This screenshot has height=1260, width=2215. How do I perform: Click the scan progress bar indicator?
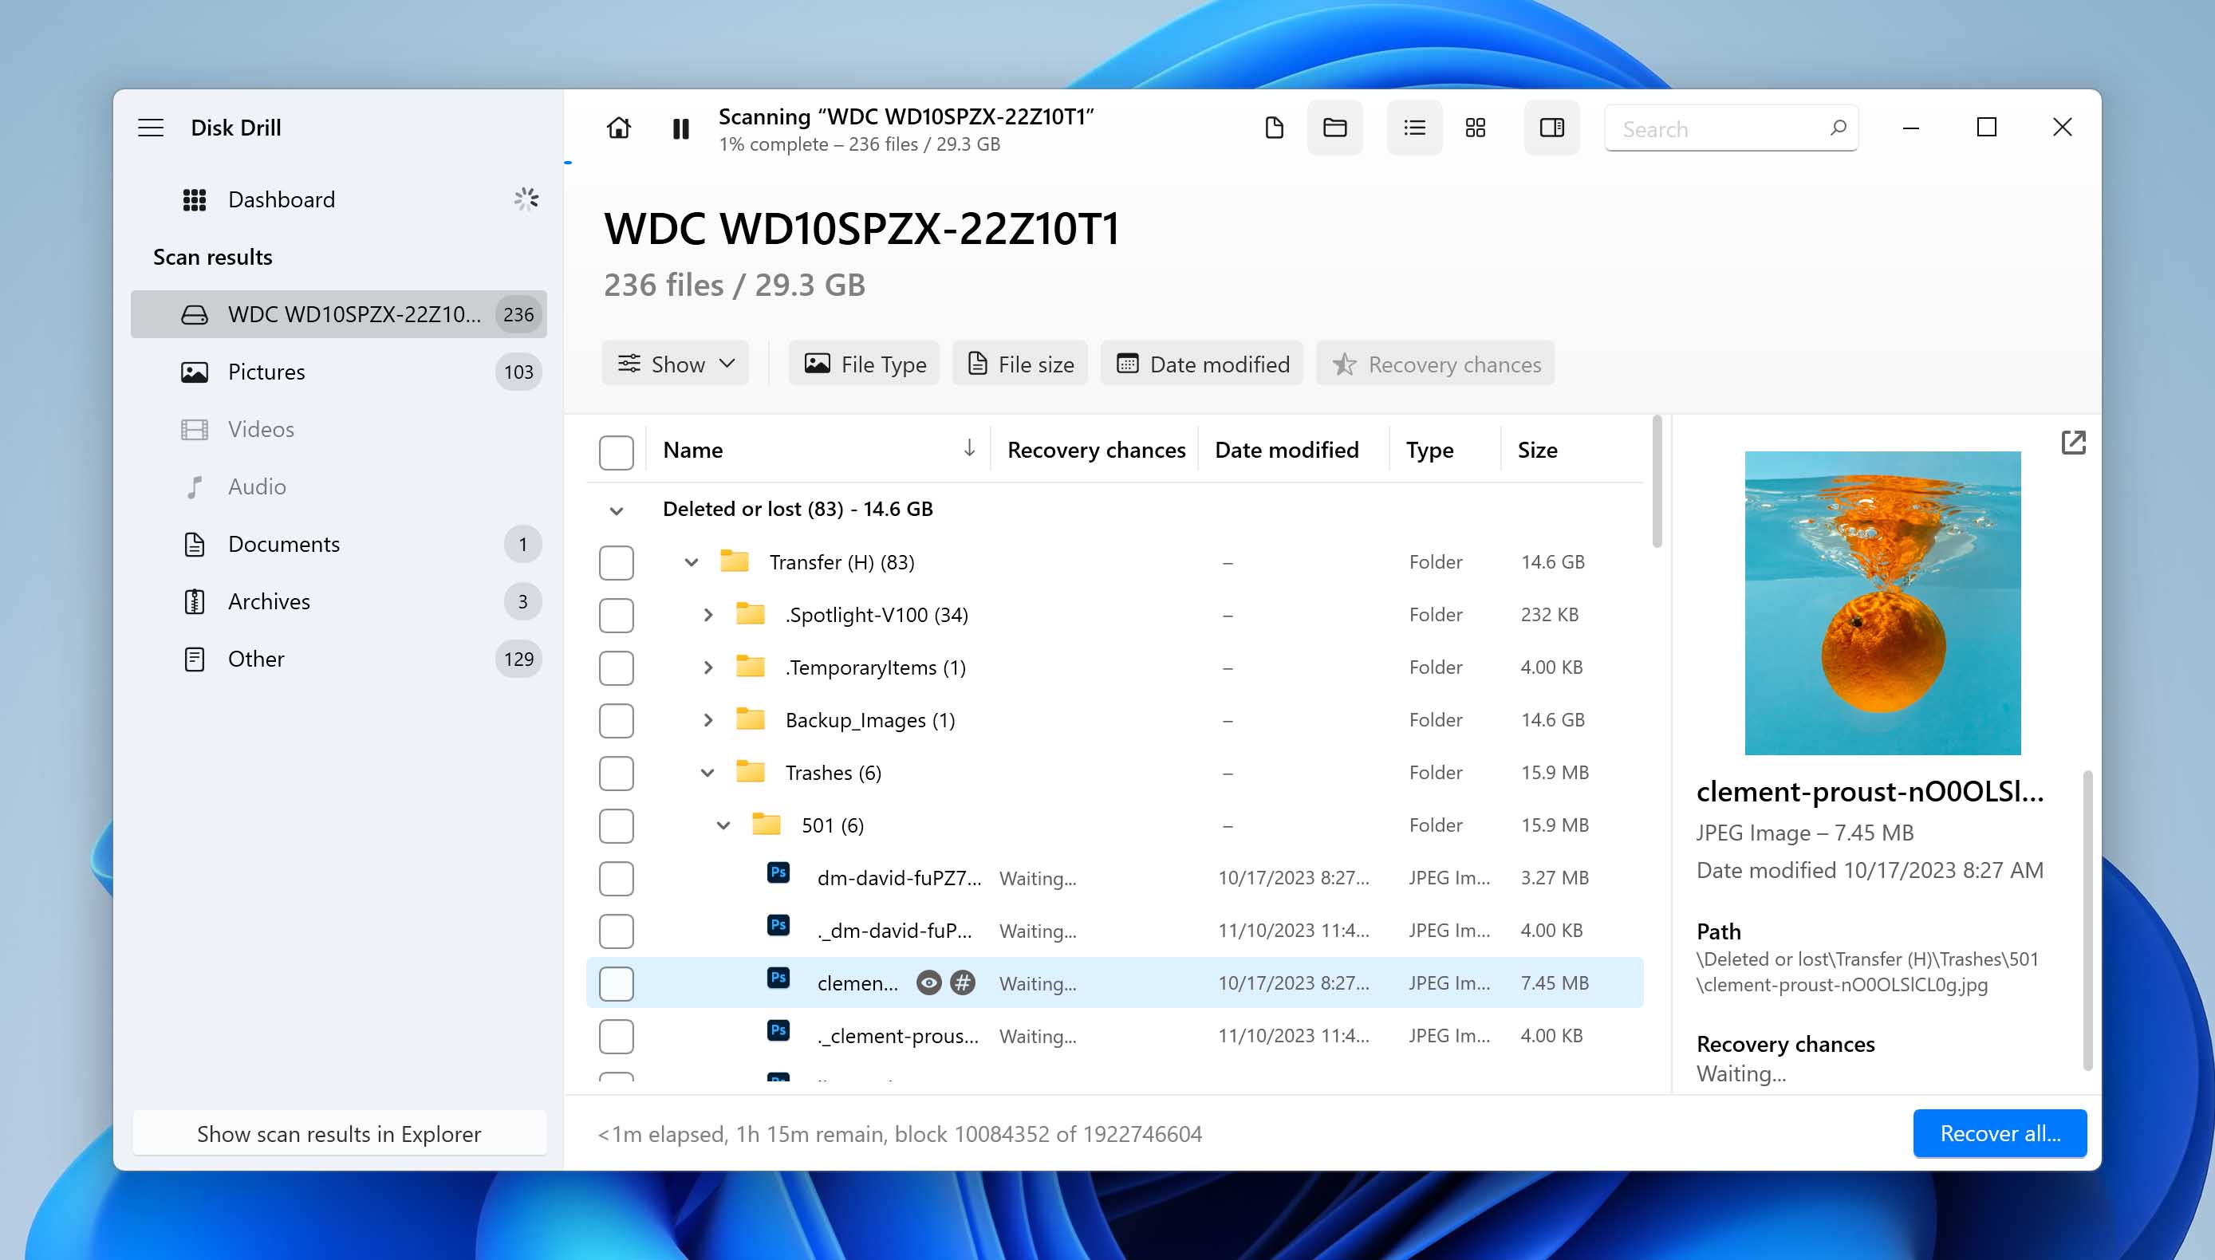click(568, 162)
